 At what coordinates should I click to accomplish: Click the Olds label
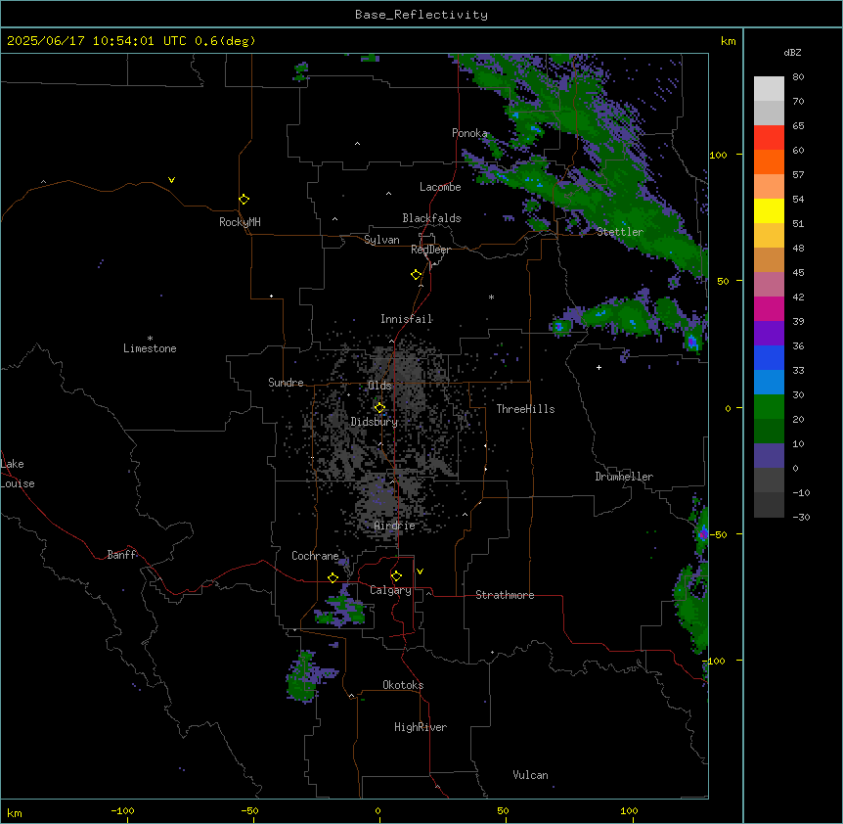pos(379,386)
